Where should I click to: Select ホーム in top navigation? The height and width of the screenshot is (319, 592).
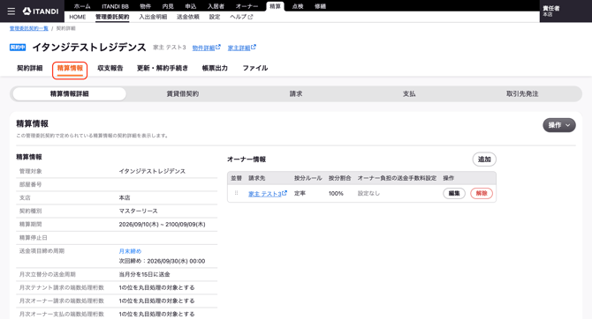(82, 6)
